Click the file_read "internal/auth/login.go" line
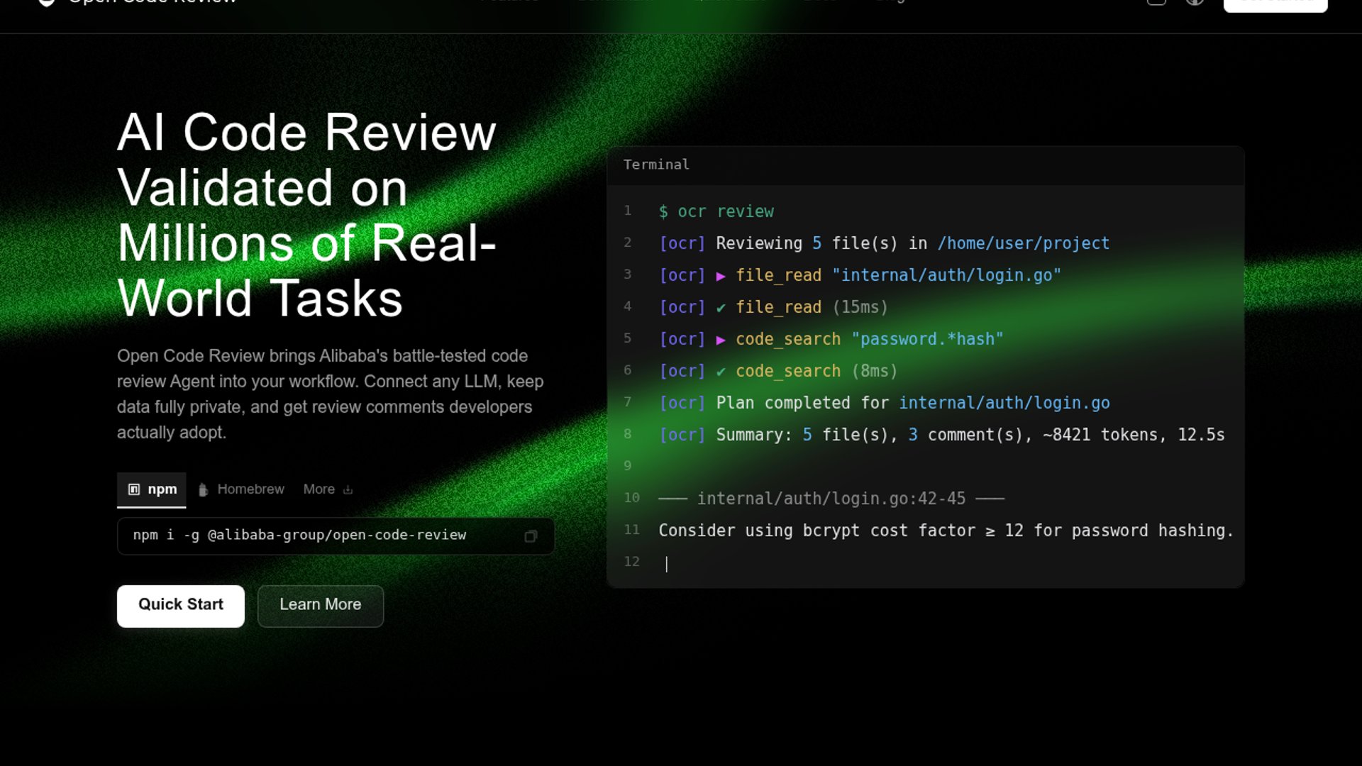The image size is (1362, 766). (x=860, y=275)
